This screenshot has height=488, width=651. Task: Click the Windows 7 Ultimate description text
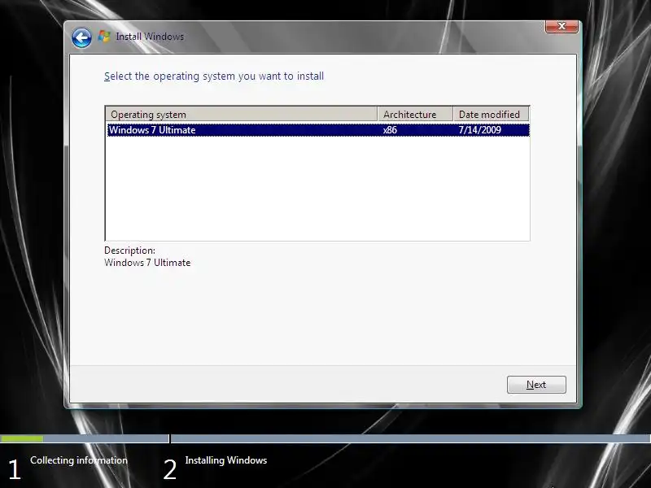pyautogui.click(x=147, y=263)
